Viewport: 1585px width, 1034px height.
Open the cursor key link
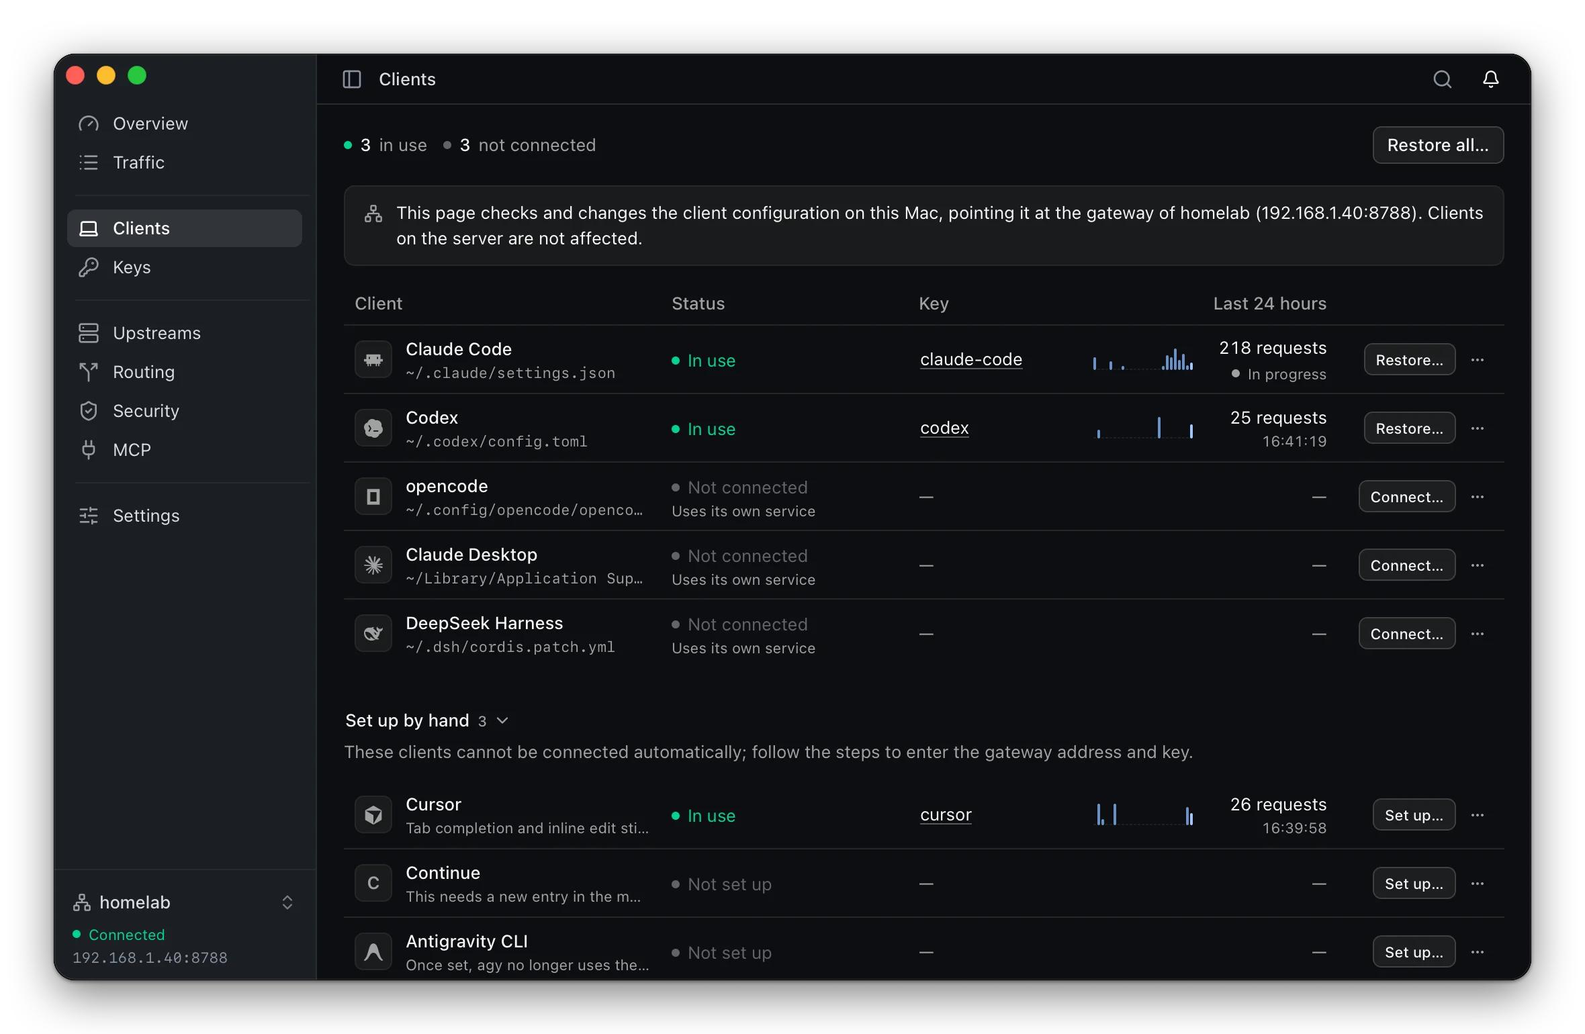[x=946, y=815]
